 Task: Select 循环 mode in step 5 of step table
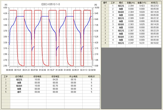19,92
